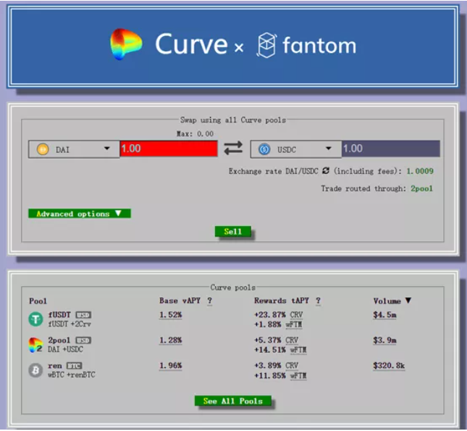Click the Curve rainbow logo

point(127,45)
